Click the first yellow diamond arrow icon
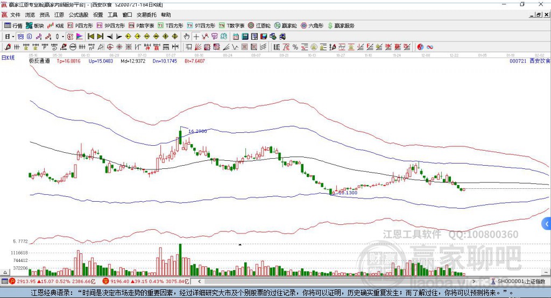This screenshot has width=551, height=298. click(128, 37)
